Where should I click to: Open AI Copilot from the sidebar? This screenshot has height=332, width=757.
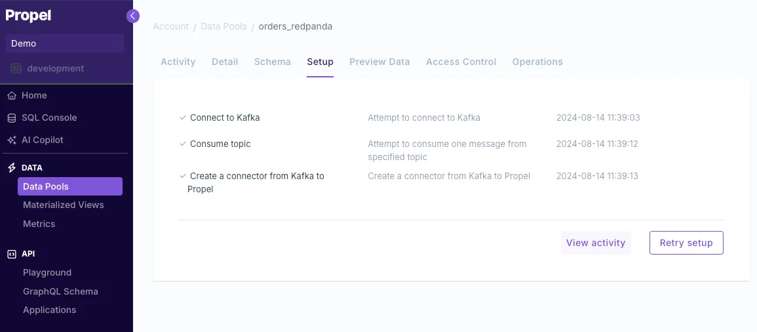coord(43,140)
